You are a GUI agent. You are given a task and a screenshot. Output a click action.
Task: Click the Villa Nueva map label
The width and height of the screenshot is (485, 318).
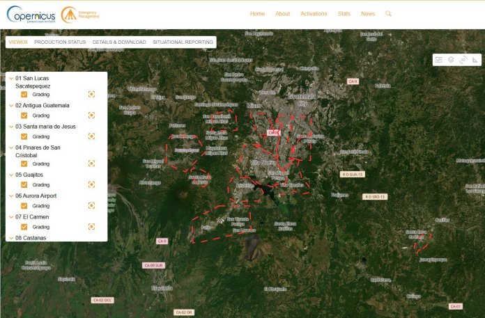click(263, 162)
